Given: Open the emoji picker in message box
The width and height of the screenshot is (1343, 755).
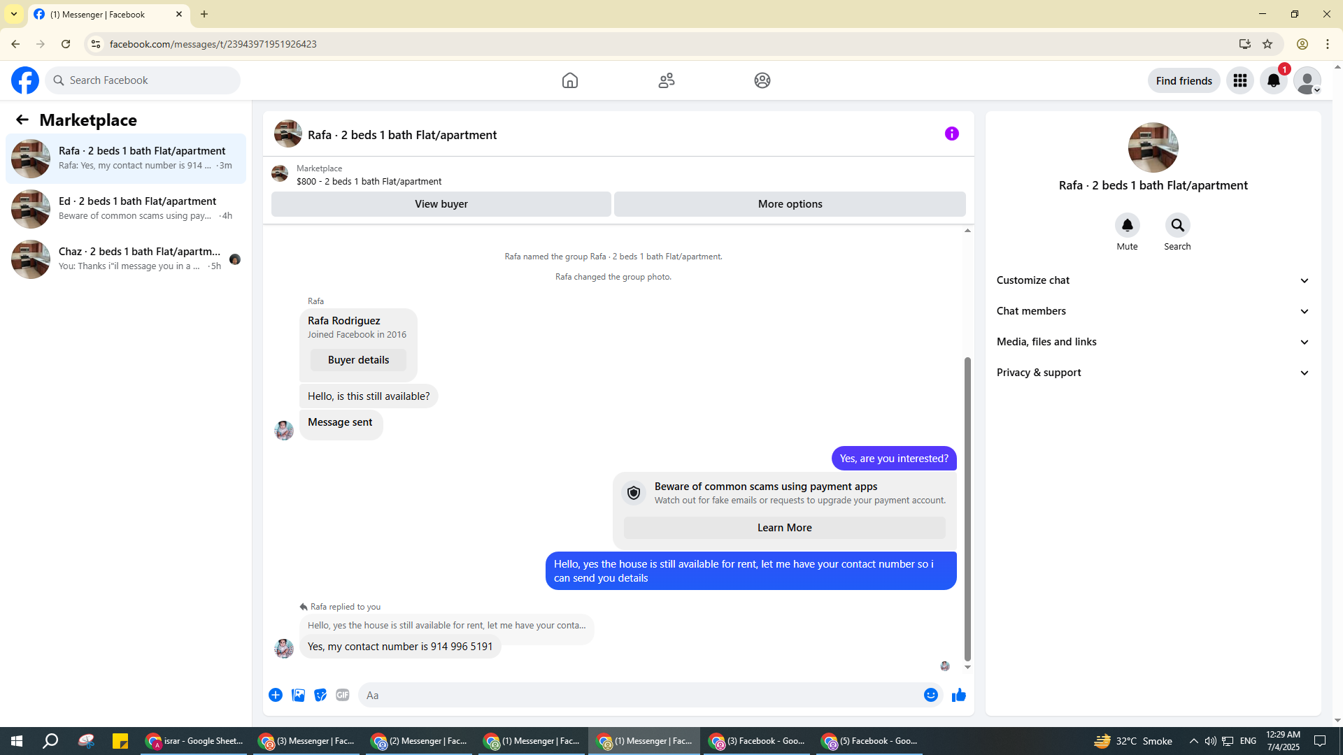Looking at the screenshot, I should [930, 695].
